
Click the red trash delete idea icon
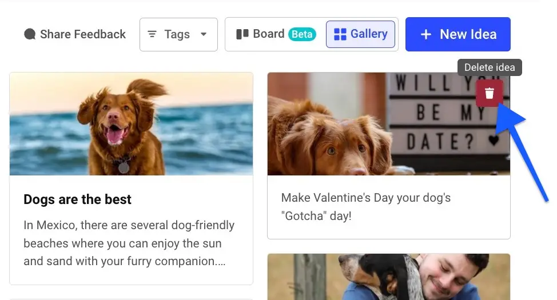pos(489,93)
